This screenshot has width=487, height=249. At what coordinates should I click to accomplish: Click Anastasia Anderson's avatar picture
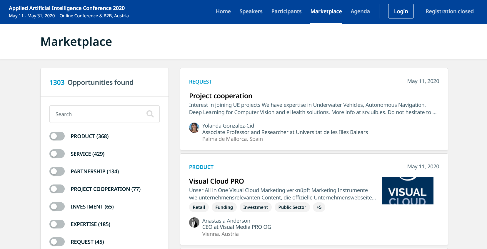pyautogui.click(x=194, y=223)
